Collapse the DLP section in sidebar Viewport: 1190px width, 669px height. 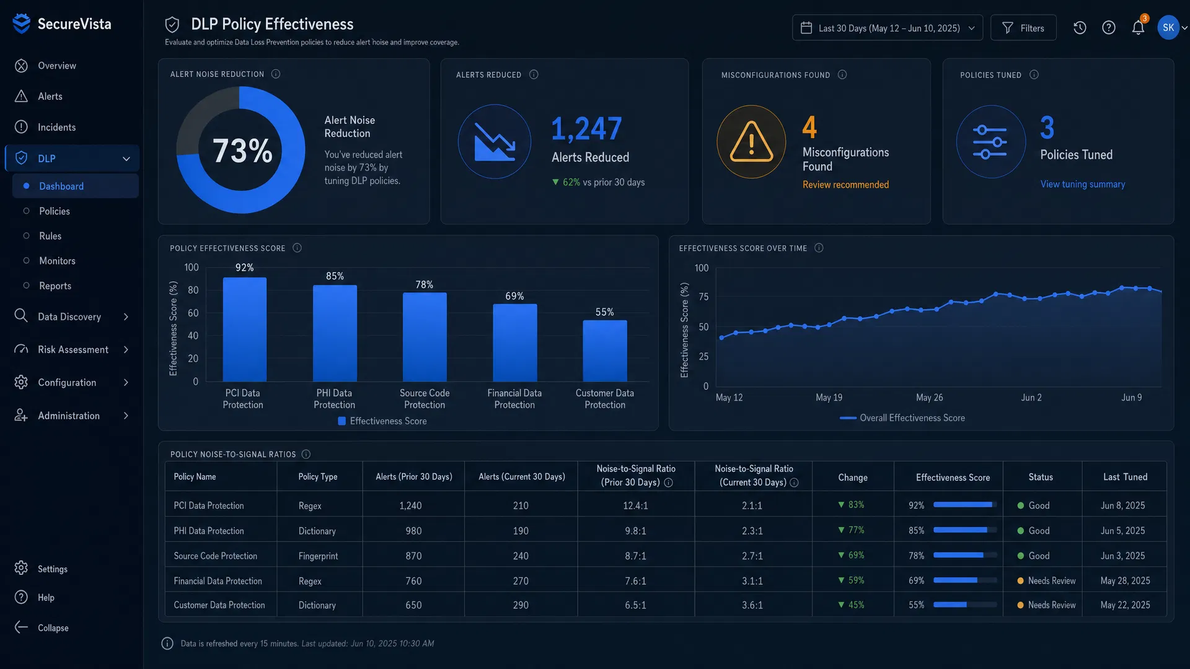click(x=126, y=158)
